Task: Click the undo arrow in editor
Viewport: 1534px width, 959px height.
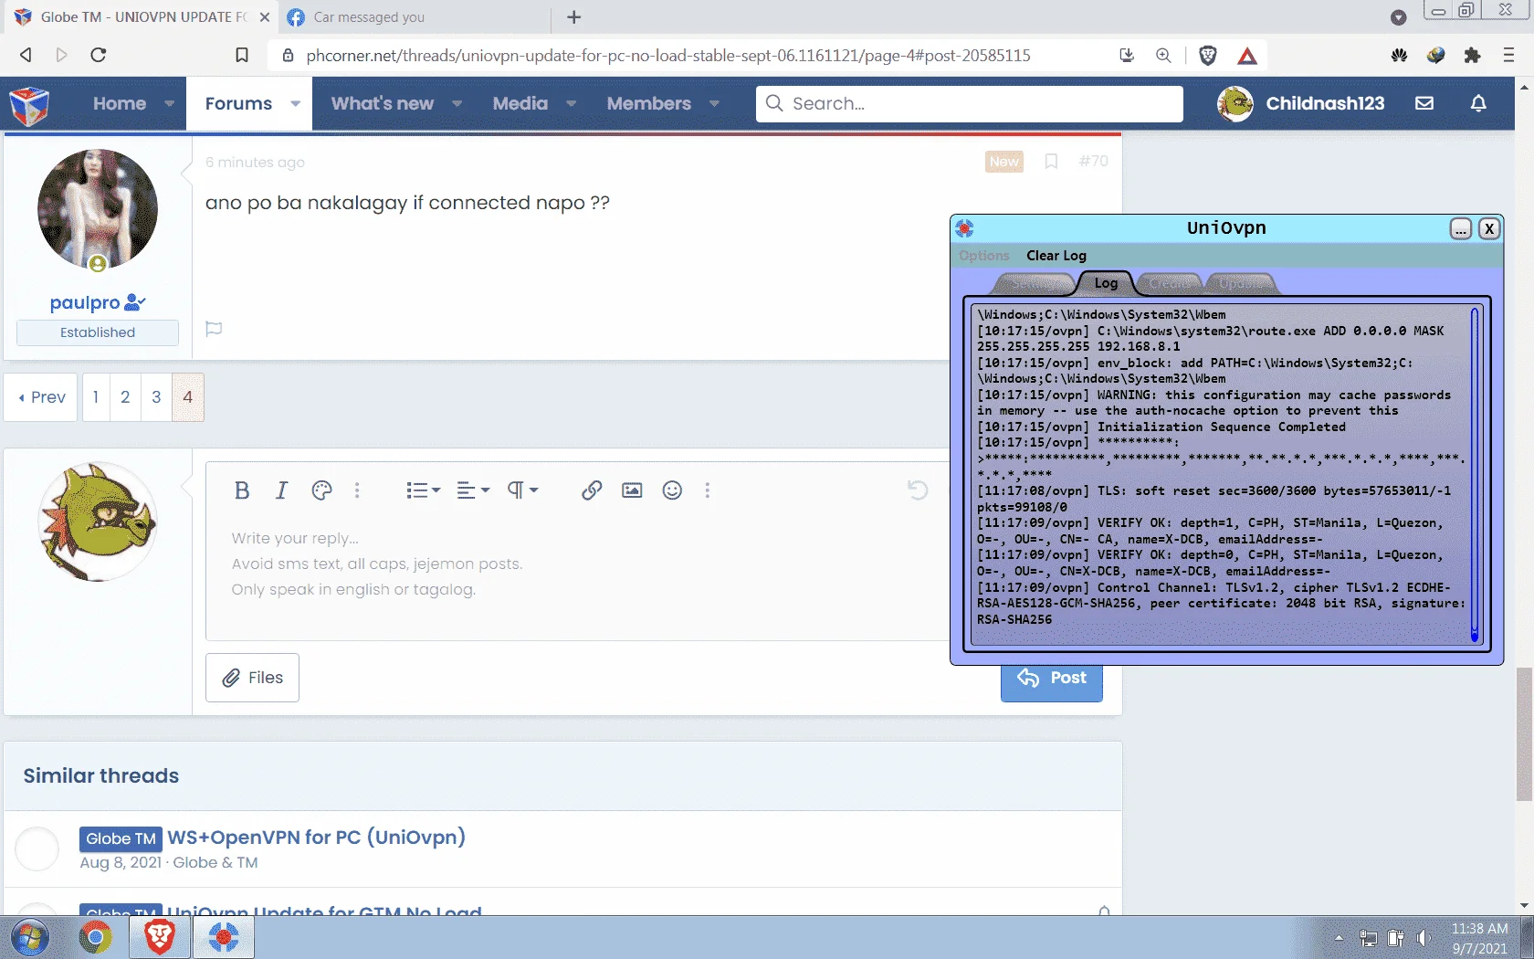Action: pos(918,490)
